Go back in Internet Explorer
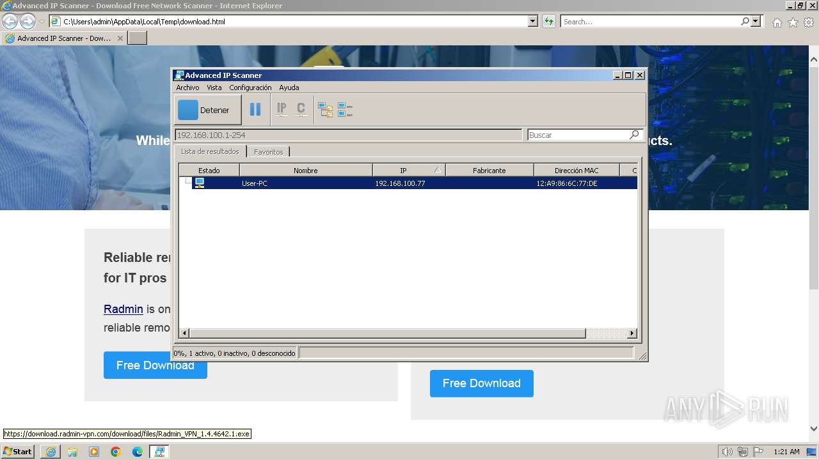Viewport: 819px width, 460px height. click(10, 21)
